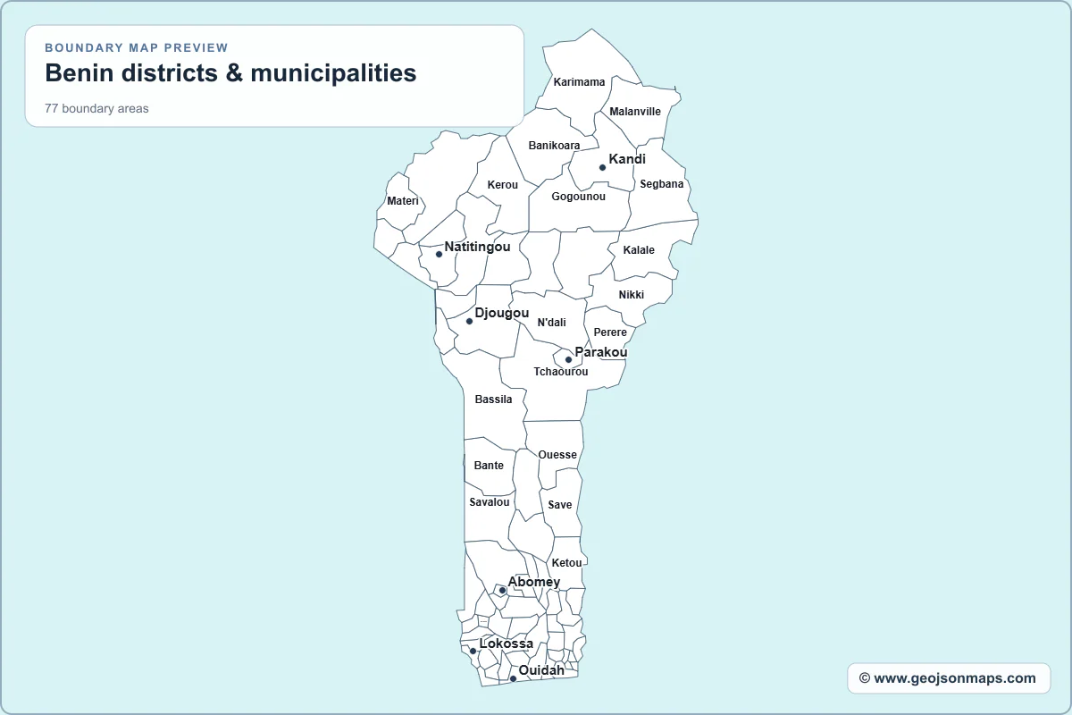Open the www.geojsonmaps.com credit link
Screen dimensions: 1072x715
click(949, 677)
